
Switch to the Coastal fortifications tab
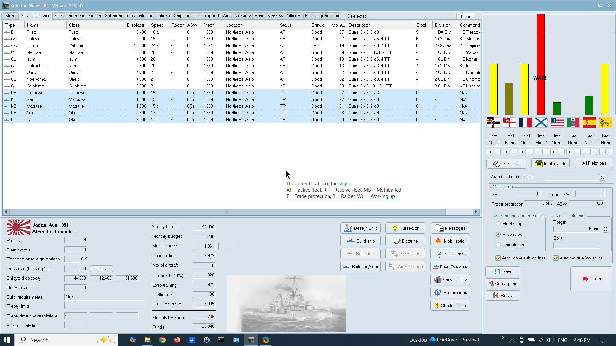151,16
